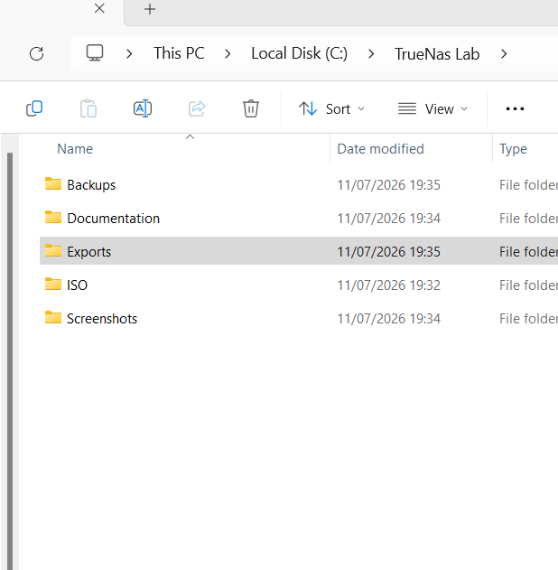Click the Rename icon

[143, 108]
